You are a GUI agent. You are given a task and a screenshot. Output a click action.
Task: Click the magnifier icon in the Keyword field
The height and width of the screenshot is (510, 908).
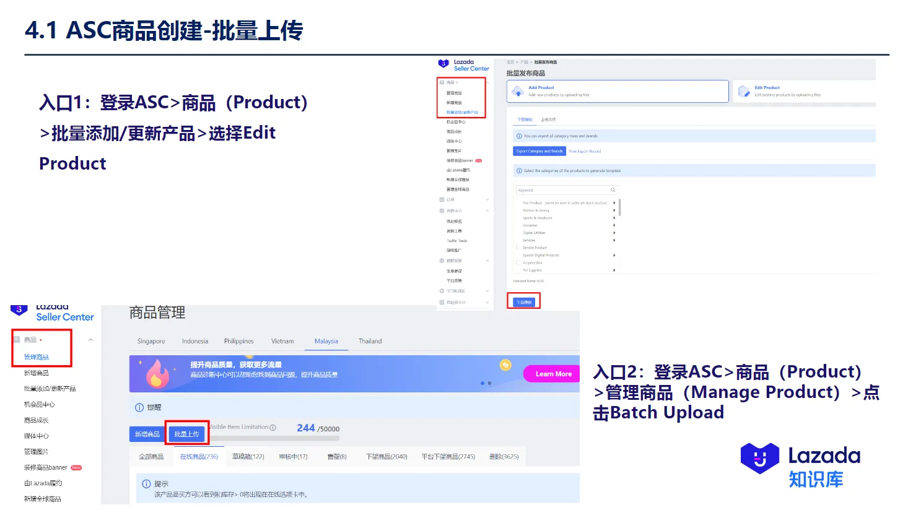point(612,190)
